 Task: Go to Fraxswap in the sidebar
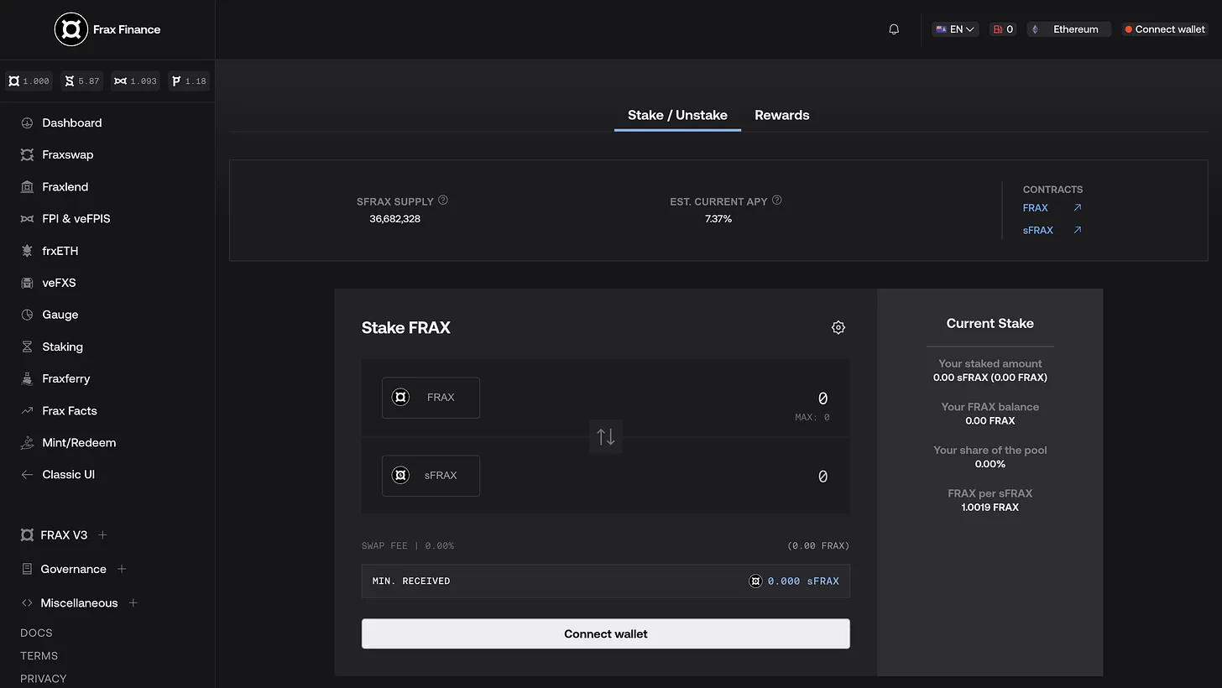coord(68,155)
